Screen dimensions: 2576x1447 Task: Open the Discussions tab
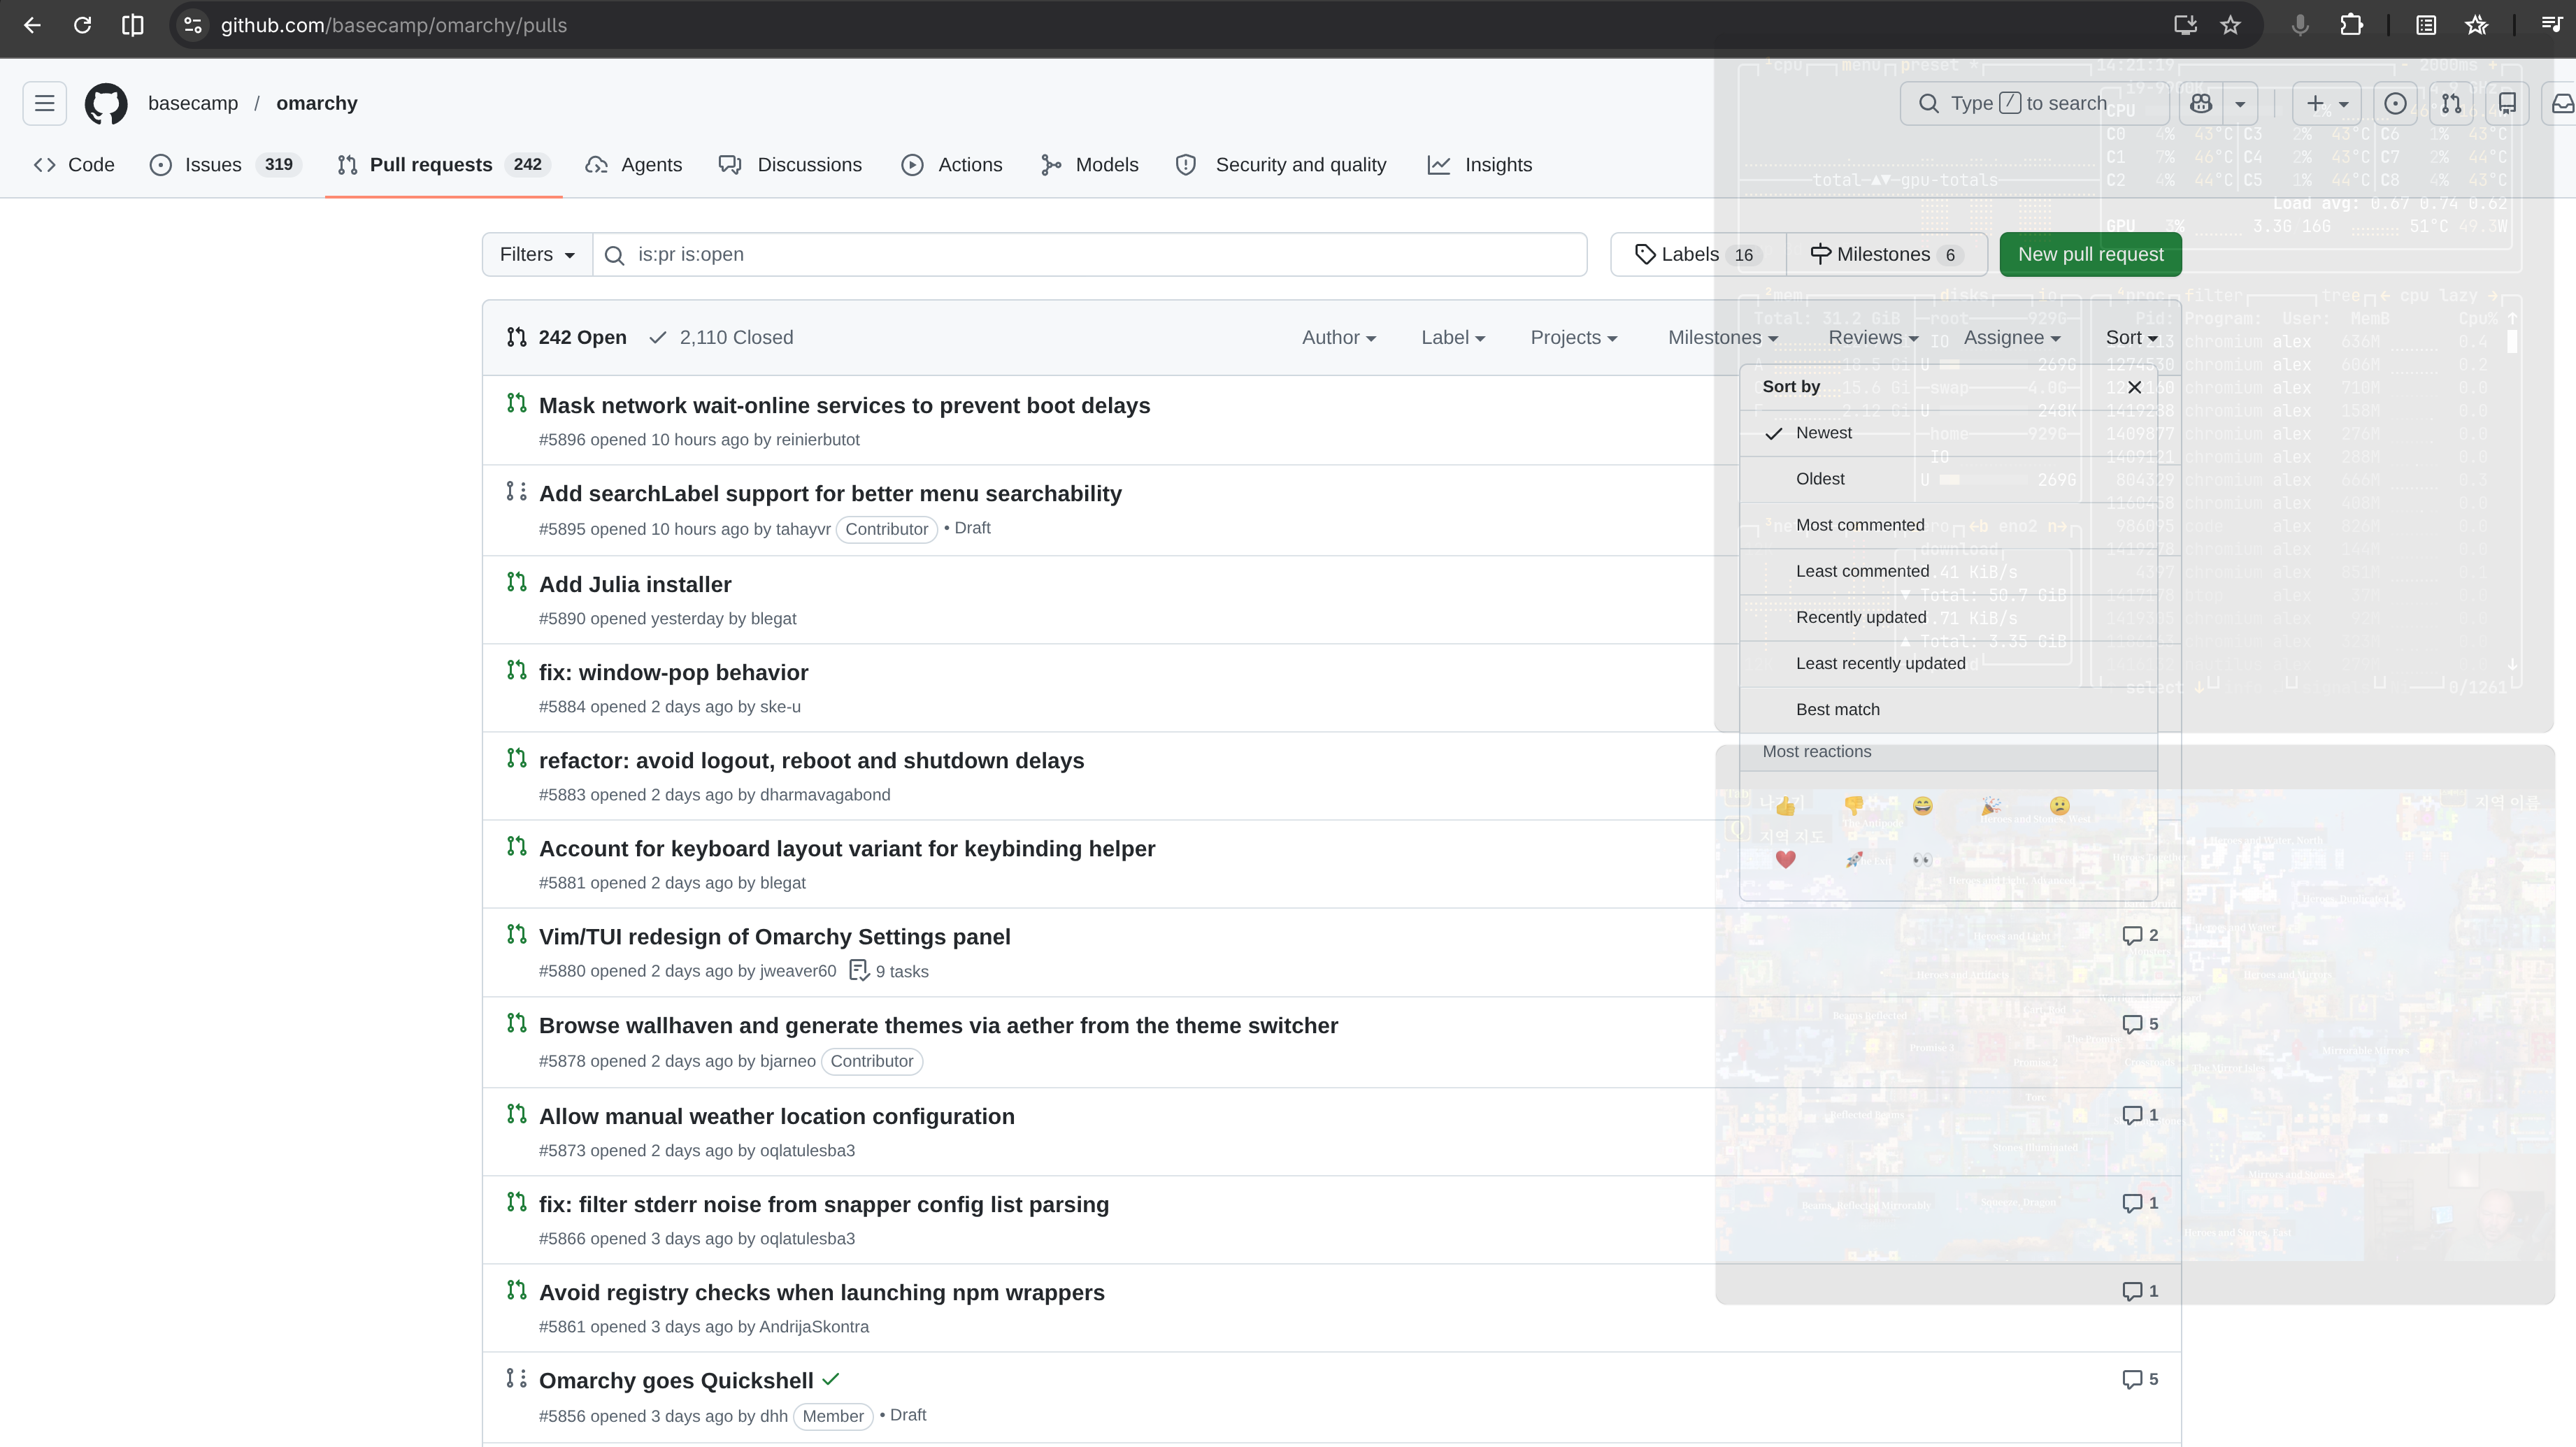[790, 165]
